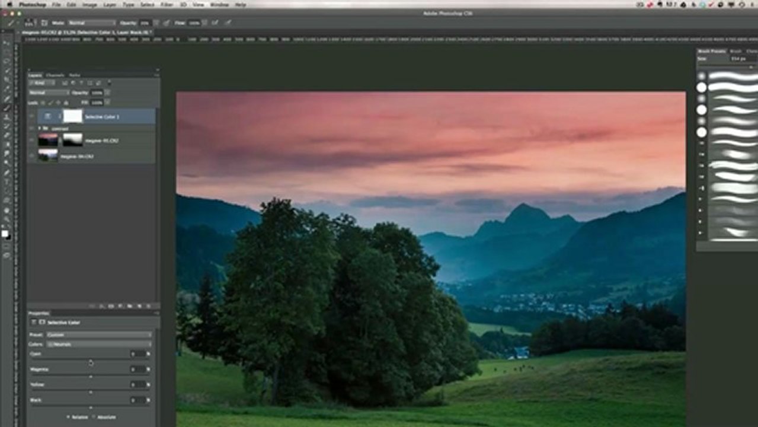Viewport: 758px width, 427px height.
Task: Switch to the Channels tab
Action: click(55, 75)
